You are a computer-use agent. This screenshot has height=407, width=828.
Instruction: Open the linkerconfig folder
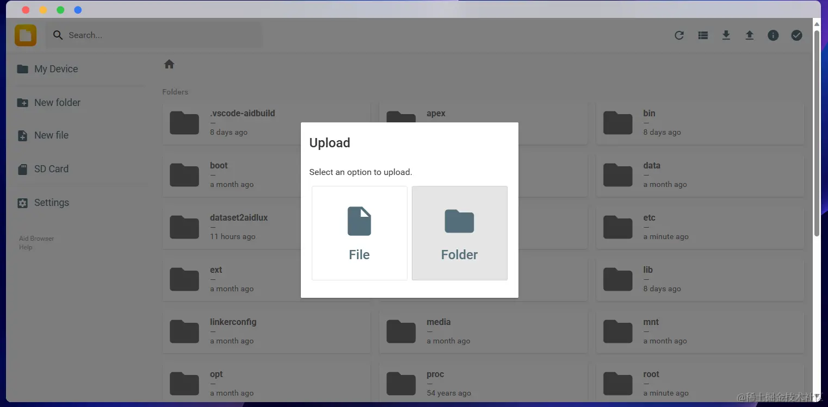tap(267, 331)
